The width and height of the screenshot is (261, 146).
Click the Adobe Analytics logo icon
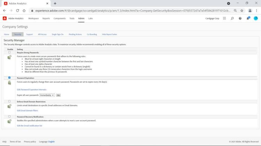coord(5,18)
